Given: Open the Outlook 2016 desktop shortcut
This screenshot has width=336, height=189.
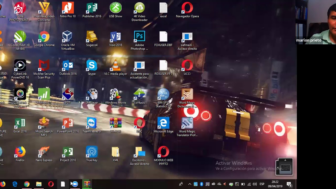Looking at the screenshot, I should click(x=68, y=68).
